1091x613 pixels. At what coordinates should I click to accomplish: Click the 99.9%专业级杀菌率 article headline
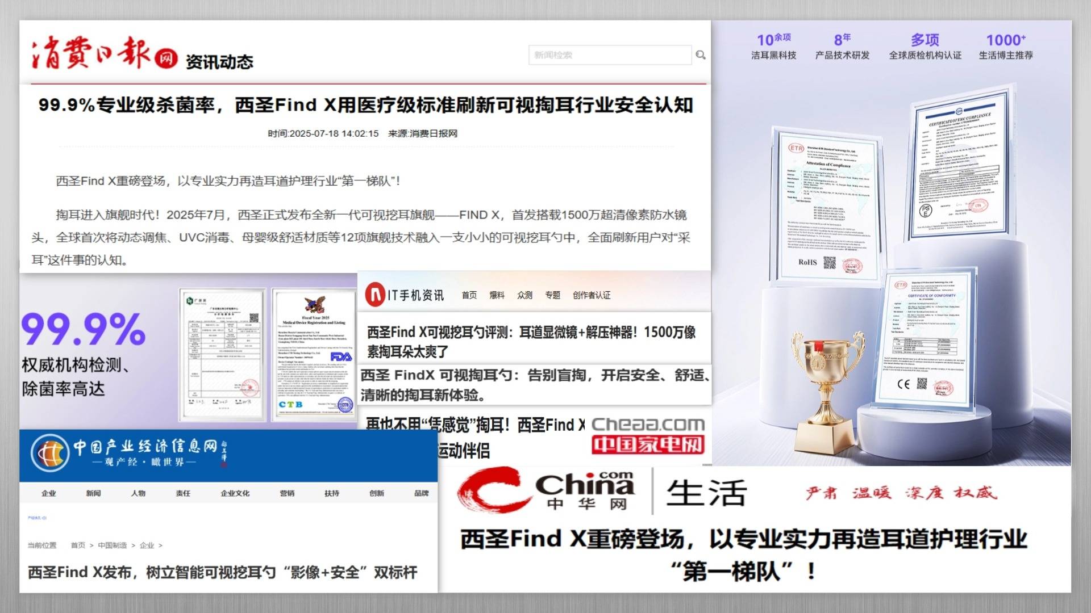[365, 105]
